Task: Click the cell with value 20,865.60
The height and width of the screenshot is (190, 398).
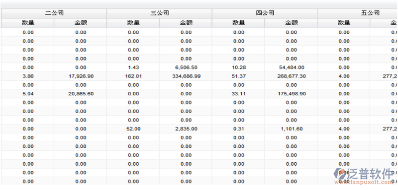Action: 81,94
